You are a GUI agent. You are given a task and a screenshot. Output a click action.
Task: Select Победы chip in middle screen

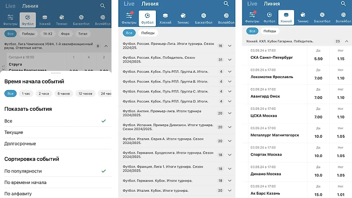(x=148, y=33)
